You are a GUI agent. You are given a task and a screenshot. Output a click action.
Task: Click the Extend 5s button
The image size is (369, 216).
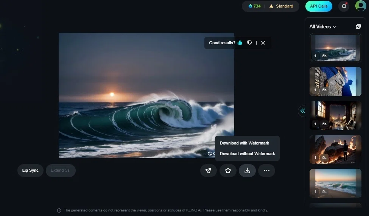click(x=61, y=170)
